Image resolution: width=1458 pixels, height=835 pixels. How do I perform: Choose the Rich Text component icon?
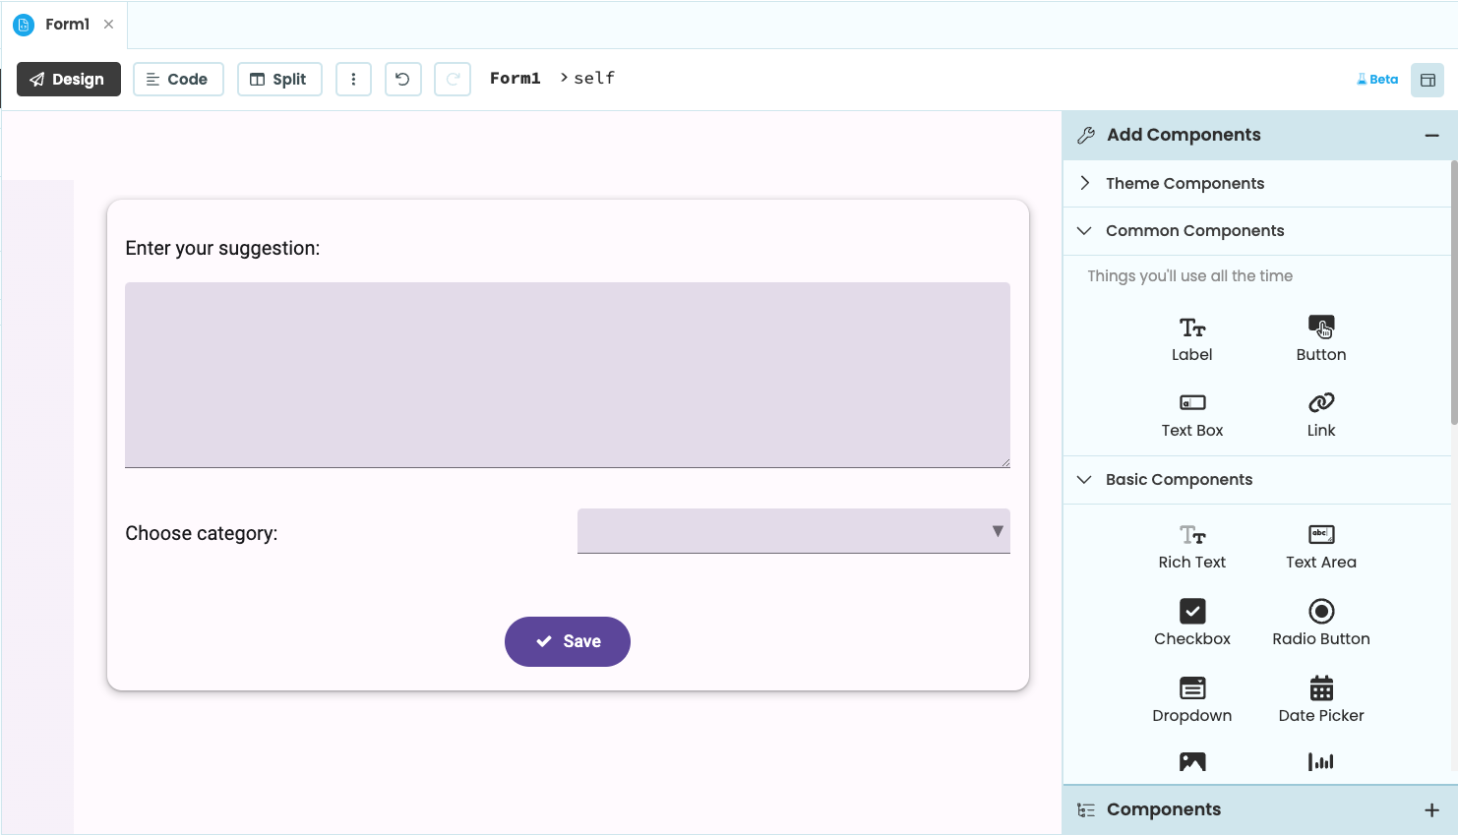pos(1191,535)
